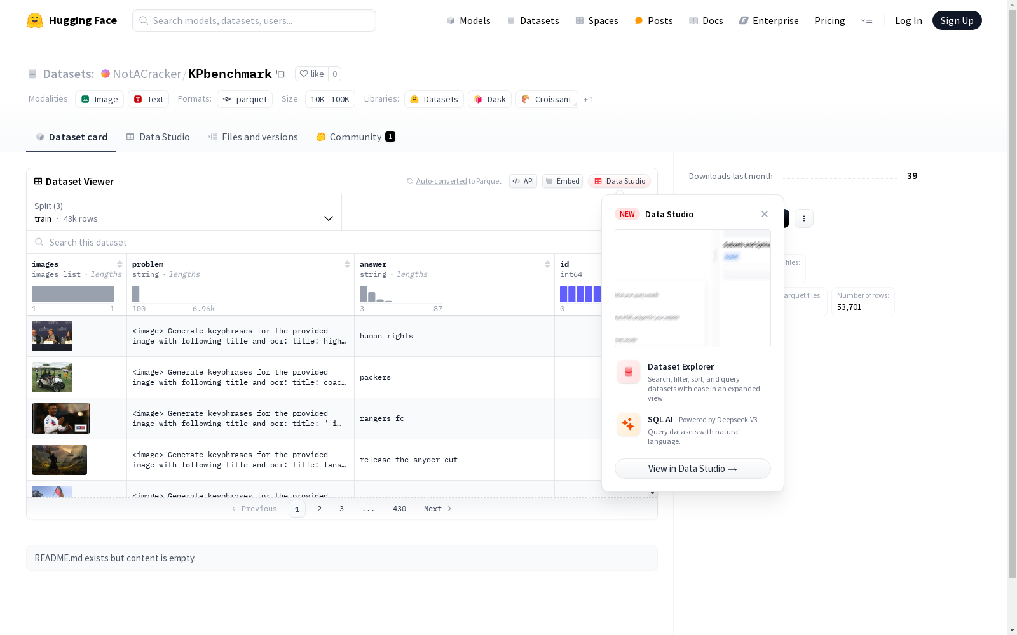The image size is (1017, 635).
Task: Click the problem lengths histogram
Action: [x=174, y=294]
